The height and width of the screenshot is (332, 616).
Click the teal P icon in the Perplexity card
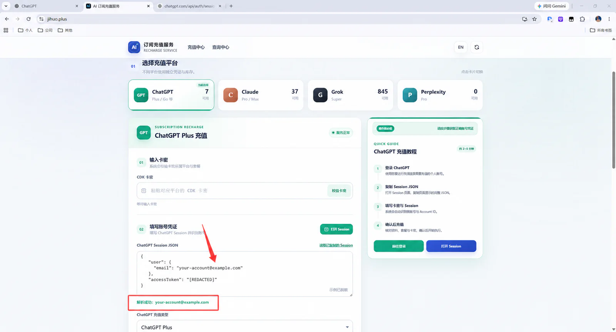click(410, 95)
